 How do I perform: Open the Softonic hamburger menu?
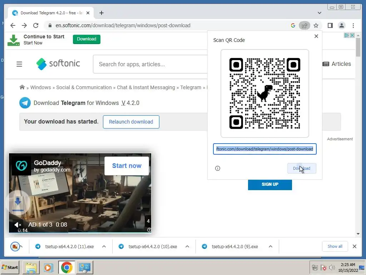[19, 64]
